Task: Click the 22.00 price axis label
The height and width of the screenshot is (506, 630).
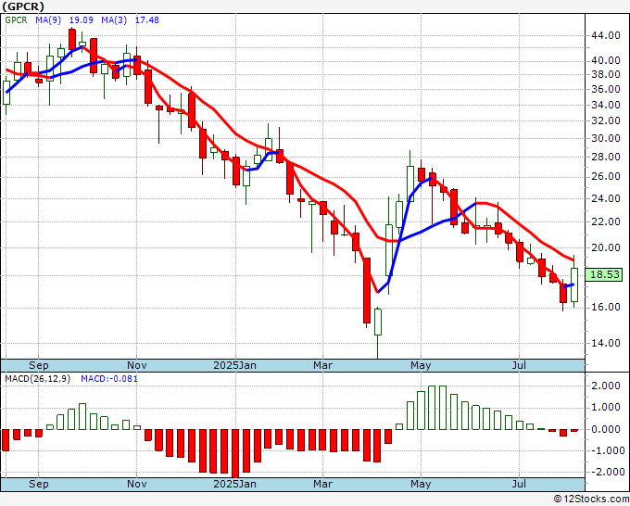Action: point(606,221)
